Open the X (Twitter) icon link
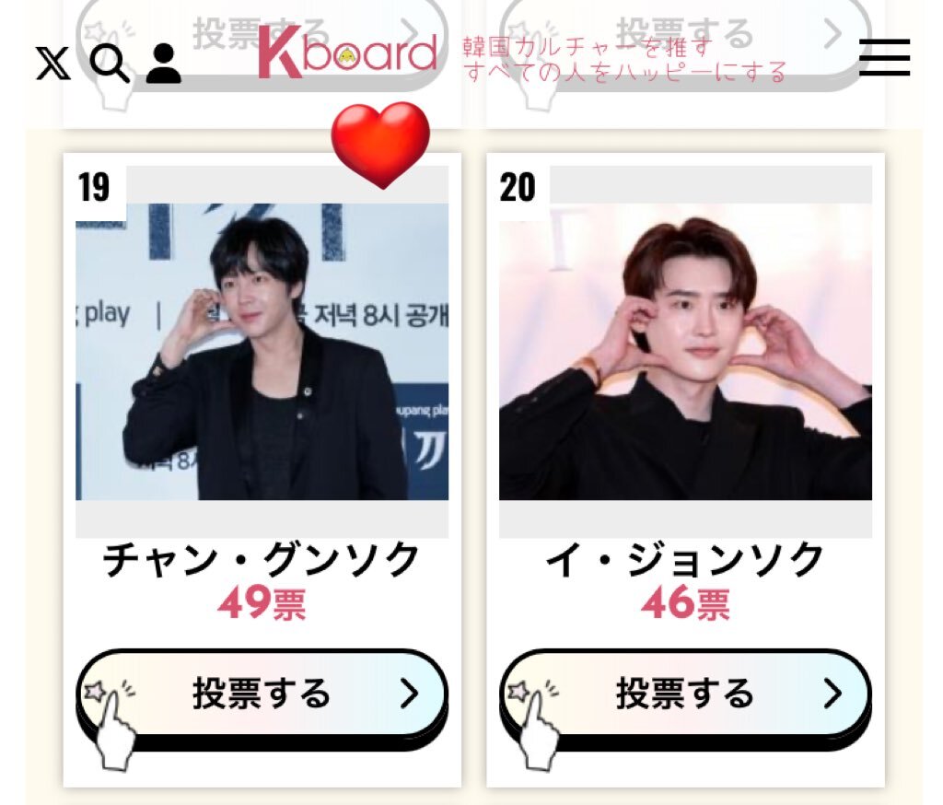The width and height of the screenshot is (943, 805). point(52,63)
